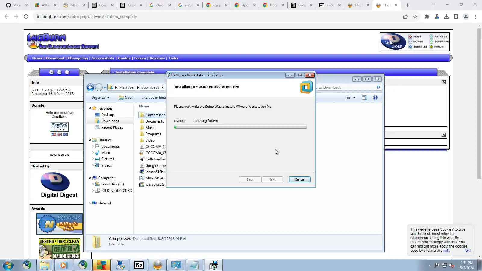Open the Windows Start menu orb
This screenshot has width=482, height=271.
point(8,265)
